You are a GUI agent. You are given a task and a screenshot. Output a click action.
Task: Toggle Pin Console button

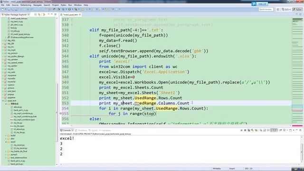point(280,130)
